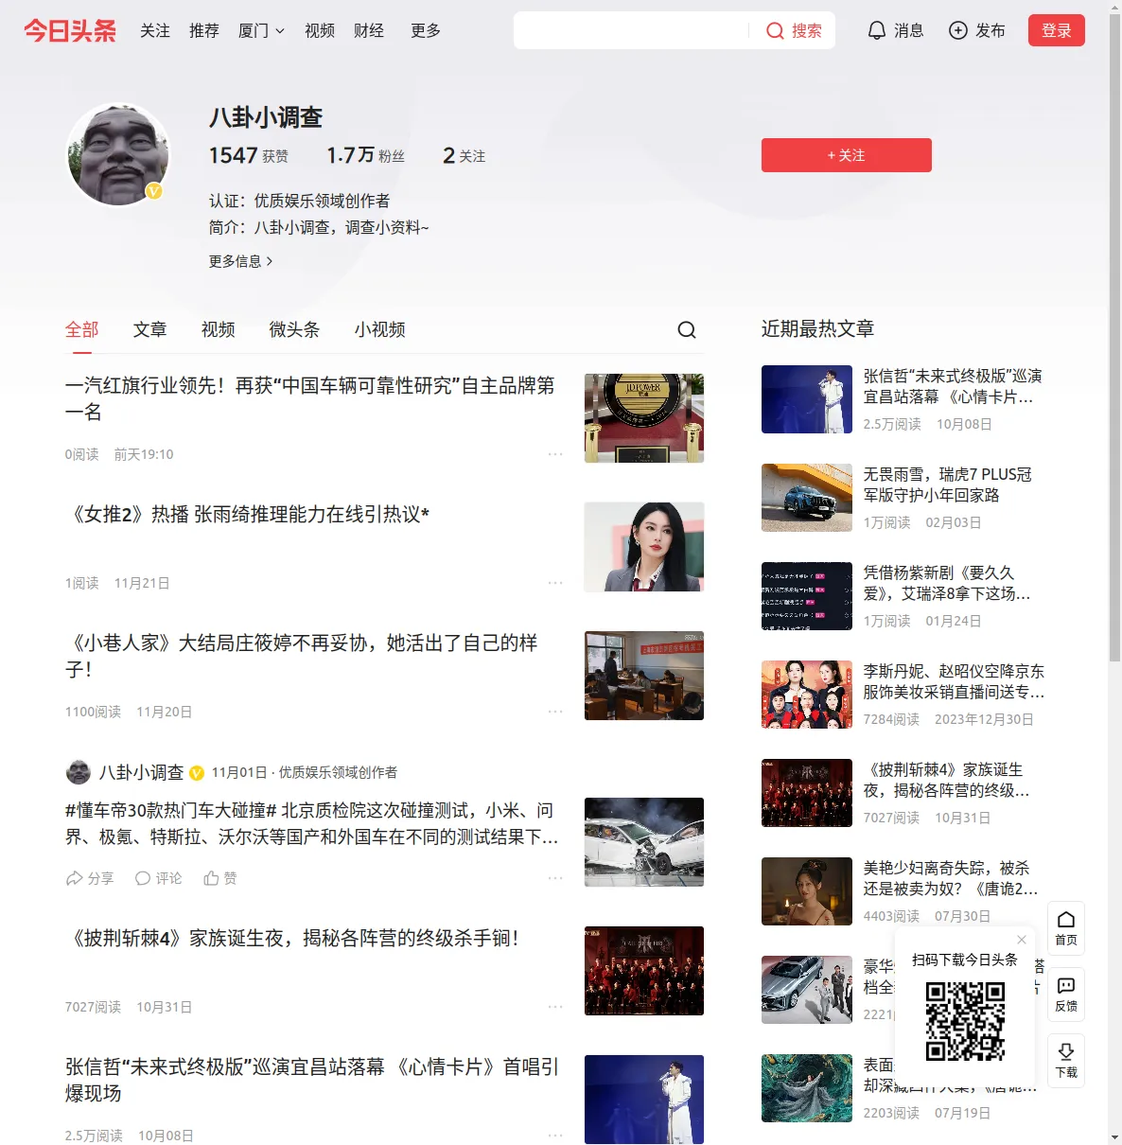Share the 懂车帝 crash test post
The width and height of the screenshot is (1122, 1145).
[x=89, y=878]
